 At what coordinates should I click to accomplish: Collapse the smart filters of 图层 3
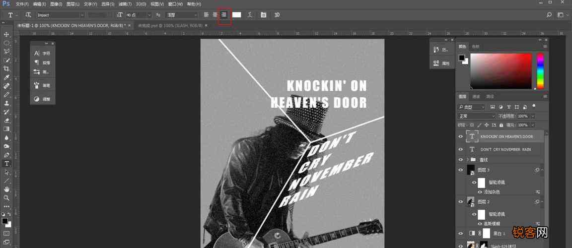click(543, 170)
